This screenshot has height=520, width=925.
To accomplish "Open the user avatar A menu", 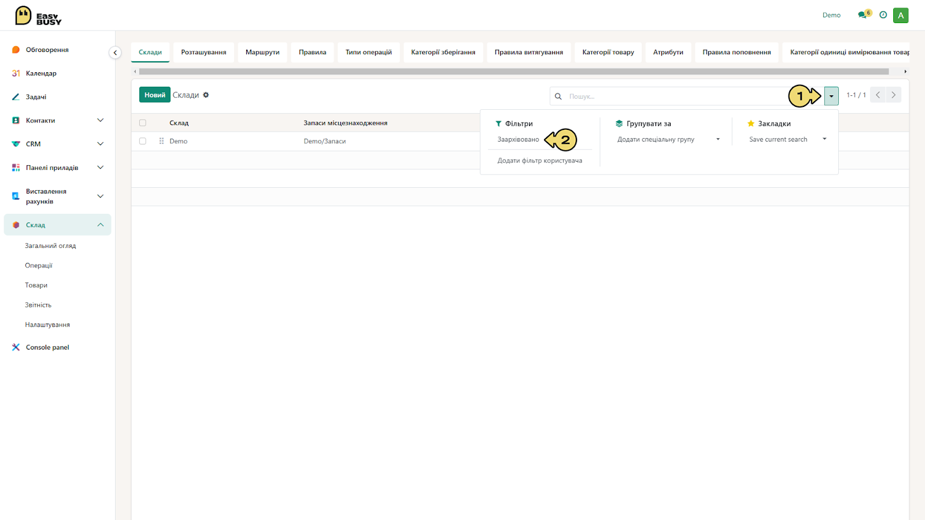I will coord(901,16).
